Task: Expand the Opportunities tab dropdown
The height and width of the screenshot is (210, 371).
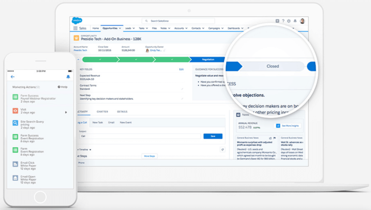Action: pos(120,28)
